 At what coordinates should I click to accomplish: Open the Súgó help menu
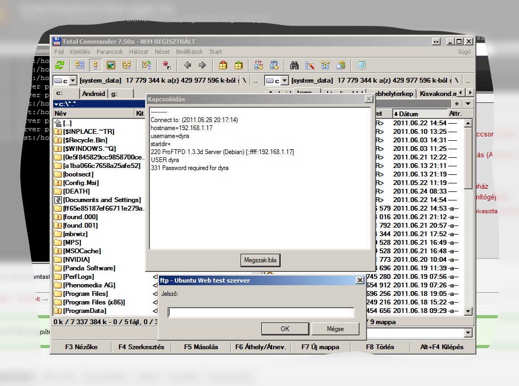pyautogui.click(x=464, y=52)
